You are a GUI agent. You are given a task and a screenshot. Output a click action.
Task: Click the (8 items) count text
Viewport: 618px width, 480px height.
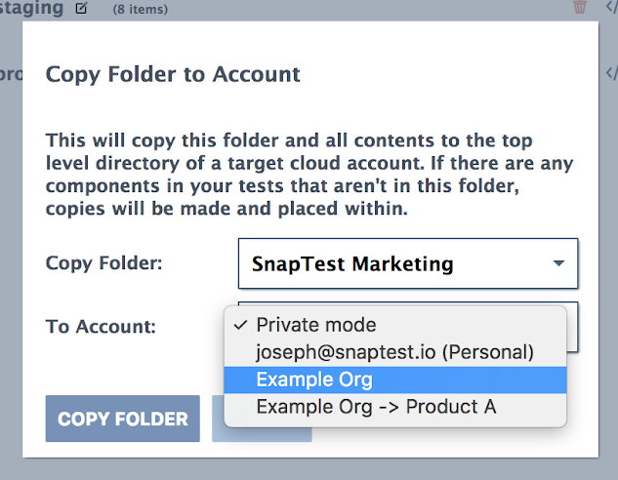(140, 9)
